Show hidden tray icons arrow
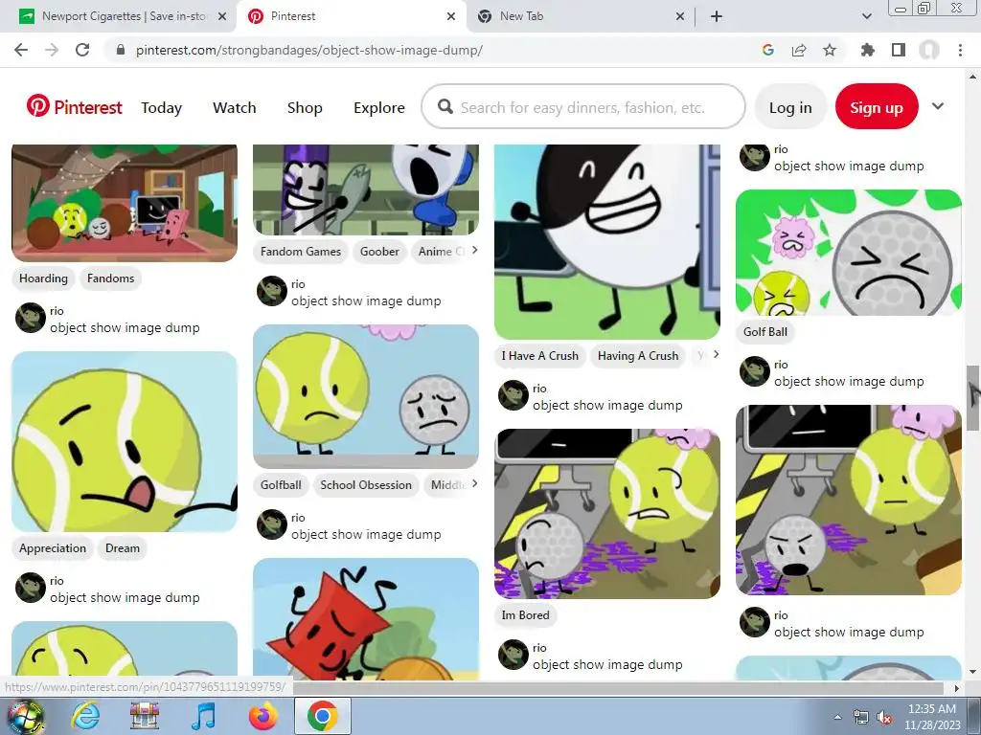This screenshot has height=735, width=981. click(x=837, y=718)
